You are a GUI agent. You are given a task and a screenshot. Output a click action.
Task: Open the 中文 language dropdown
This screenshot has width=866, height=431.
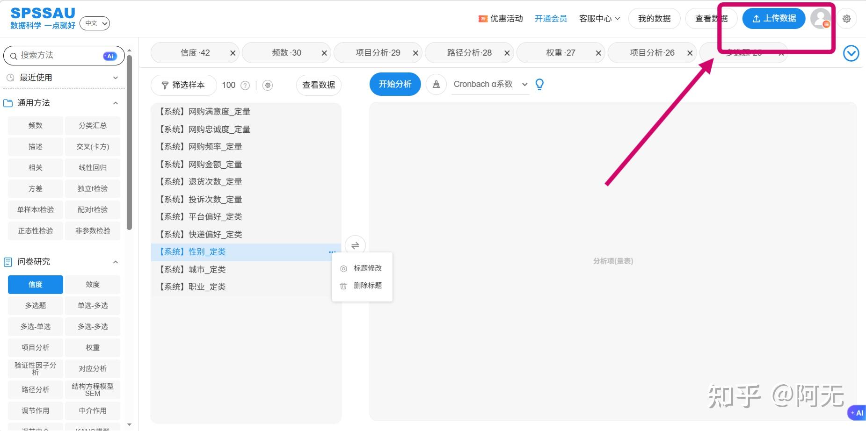tap(95, 23)
